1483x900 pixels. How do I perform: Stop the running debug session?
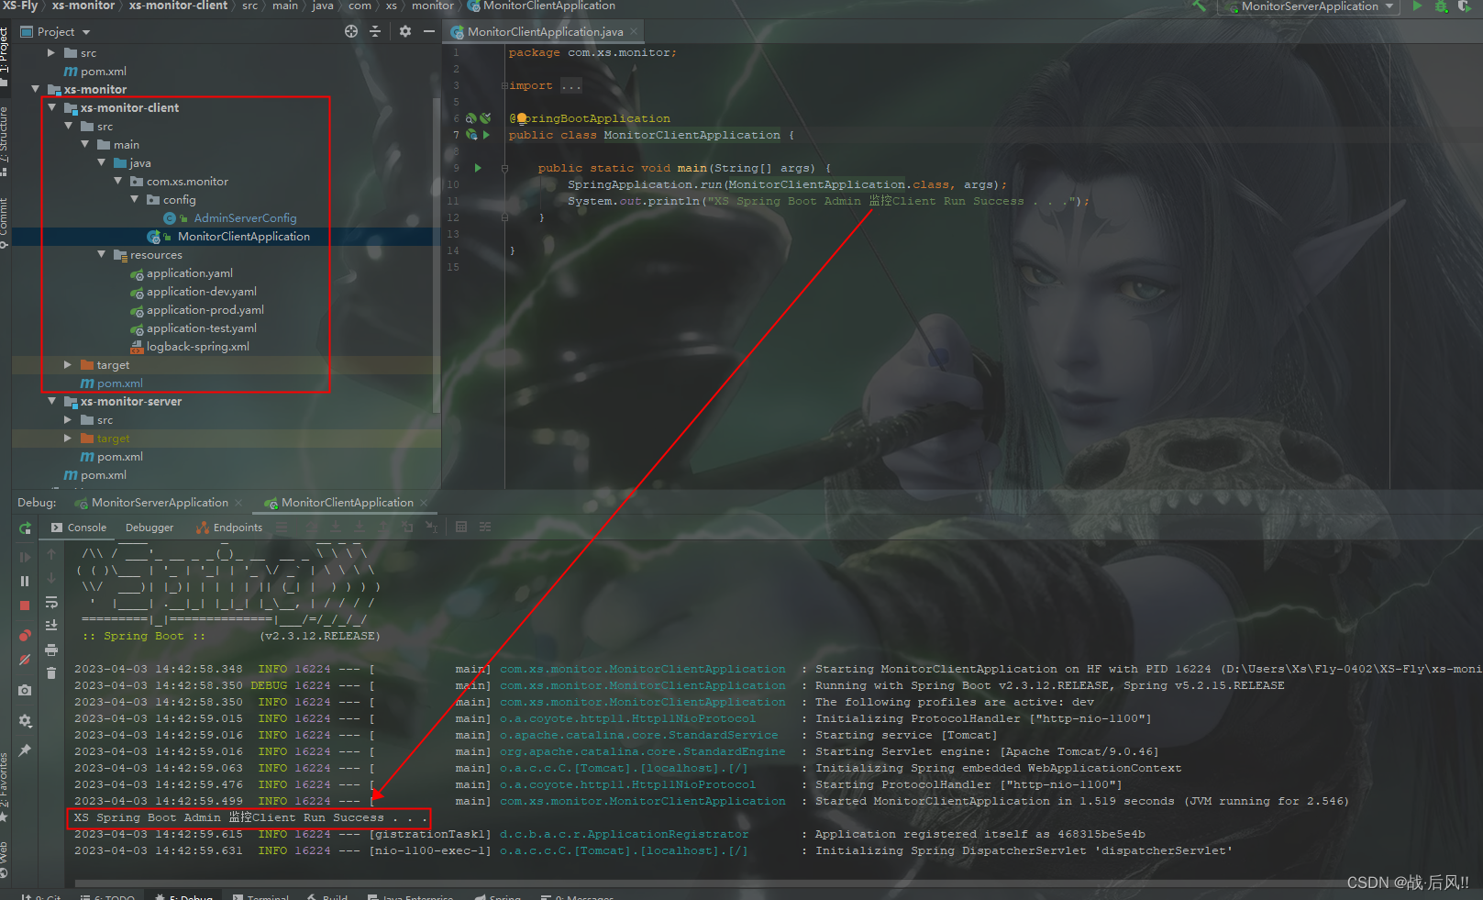25,606
